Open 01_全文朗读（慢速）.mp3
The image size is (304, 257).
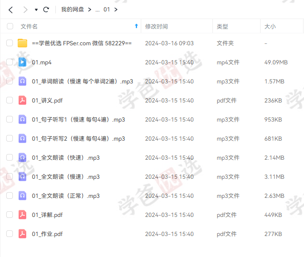66,177
